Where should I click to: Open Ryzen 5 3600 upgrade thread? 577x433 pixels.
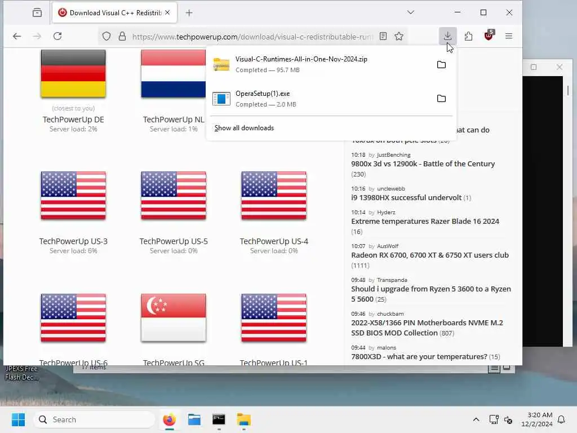pos(431,294)
